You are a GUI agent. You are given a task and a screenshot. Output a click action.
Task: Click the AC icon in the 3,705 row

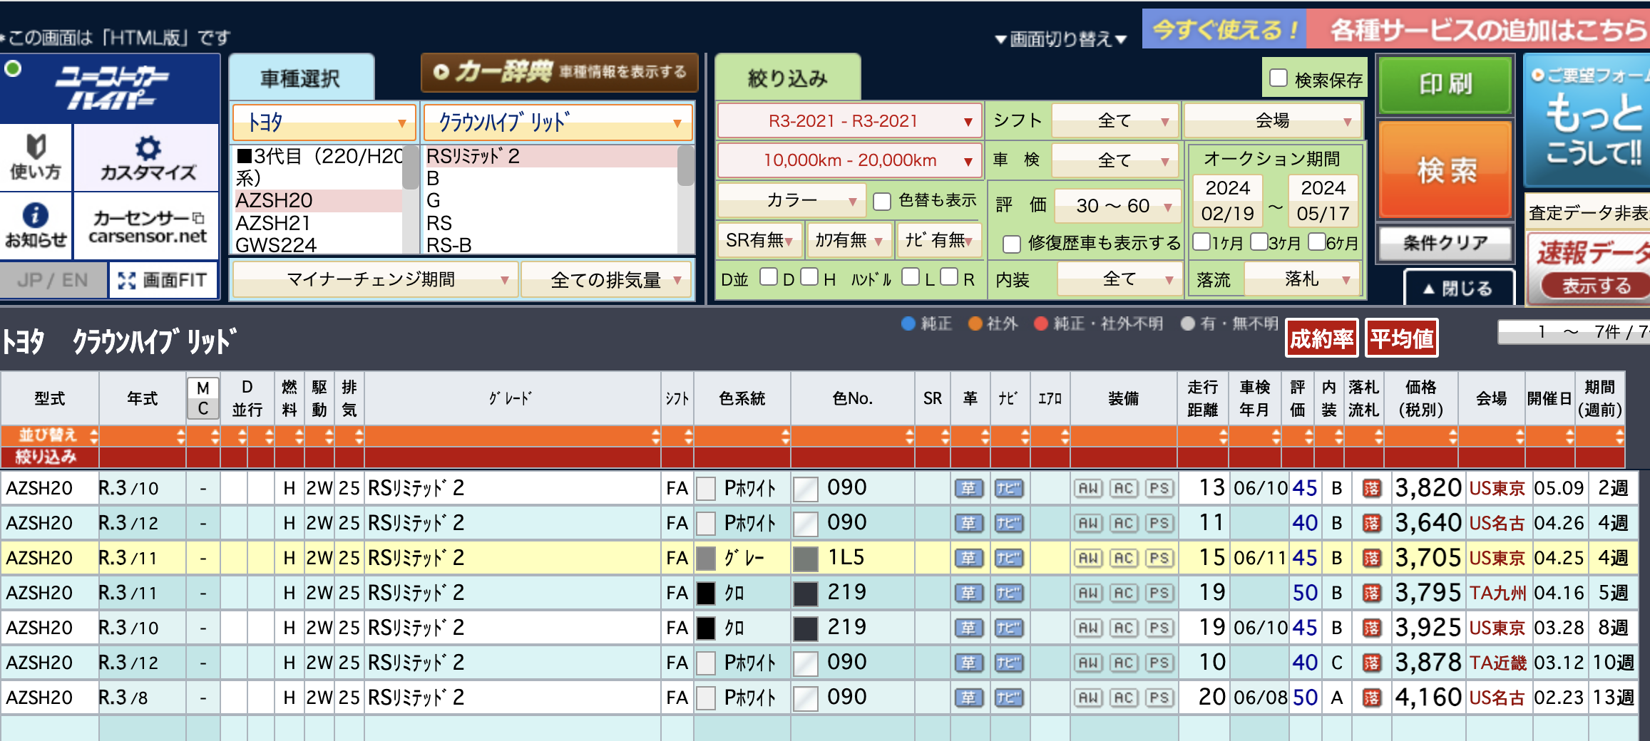coord(1124,558)
